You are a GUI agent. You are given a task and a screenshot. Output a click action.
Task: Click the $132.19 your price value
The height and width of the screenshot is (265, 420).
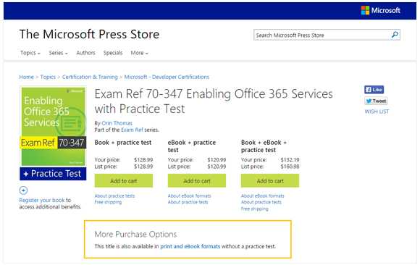pos(290,160)
